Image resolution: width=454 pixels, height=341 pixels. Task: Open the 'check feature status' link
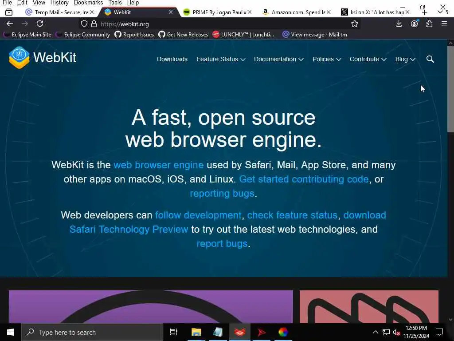coord(292,215)
